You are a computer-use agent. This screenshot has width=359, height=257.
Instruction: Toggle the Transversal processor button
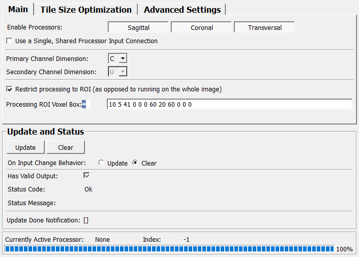point(264,27)
